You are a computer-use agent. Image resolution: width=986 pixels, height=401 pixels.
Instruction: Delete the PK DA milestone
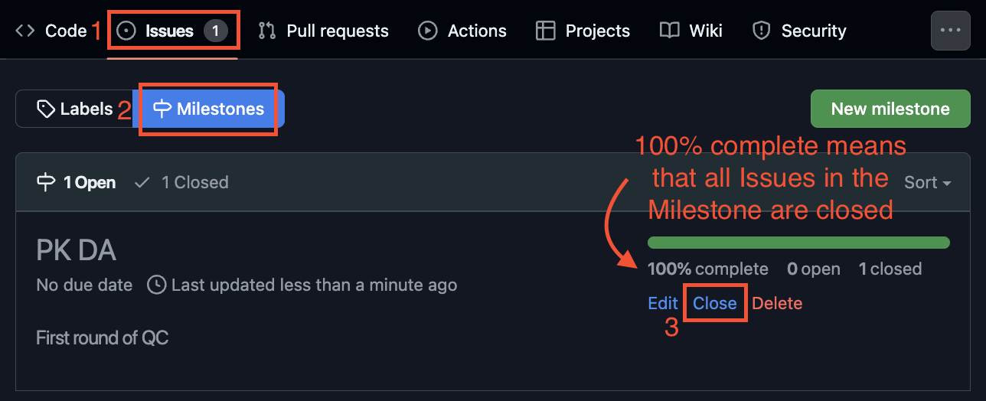point(777,303)
